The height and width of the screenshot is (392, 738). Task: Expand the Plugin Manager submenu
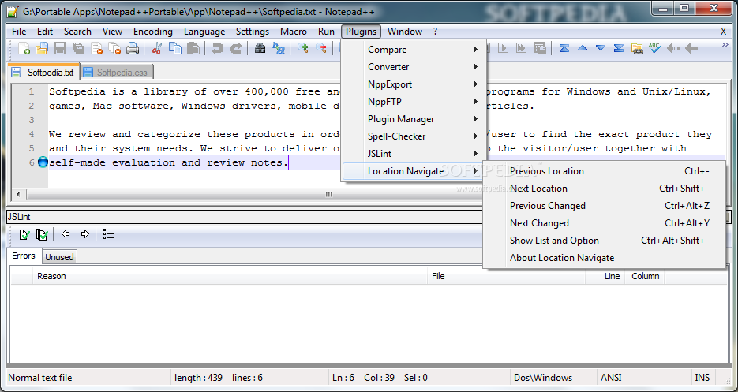coord(414,119)
